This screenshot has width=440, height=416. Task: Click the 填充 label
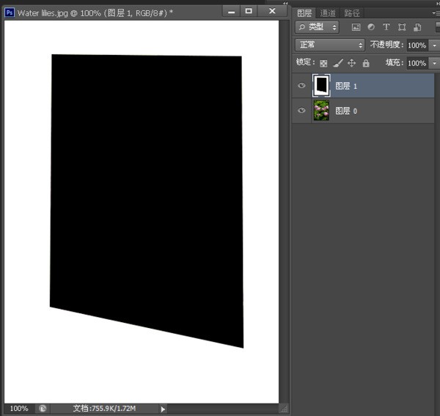point(395,63)
